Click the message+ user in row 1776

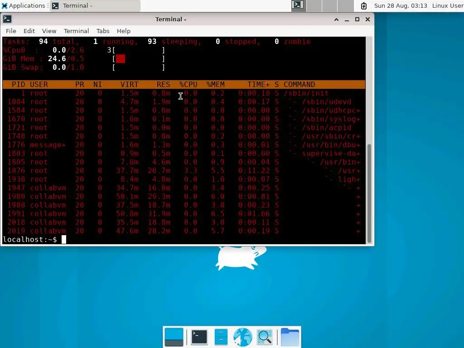pos(48,145)
